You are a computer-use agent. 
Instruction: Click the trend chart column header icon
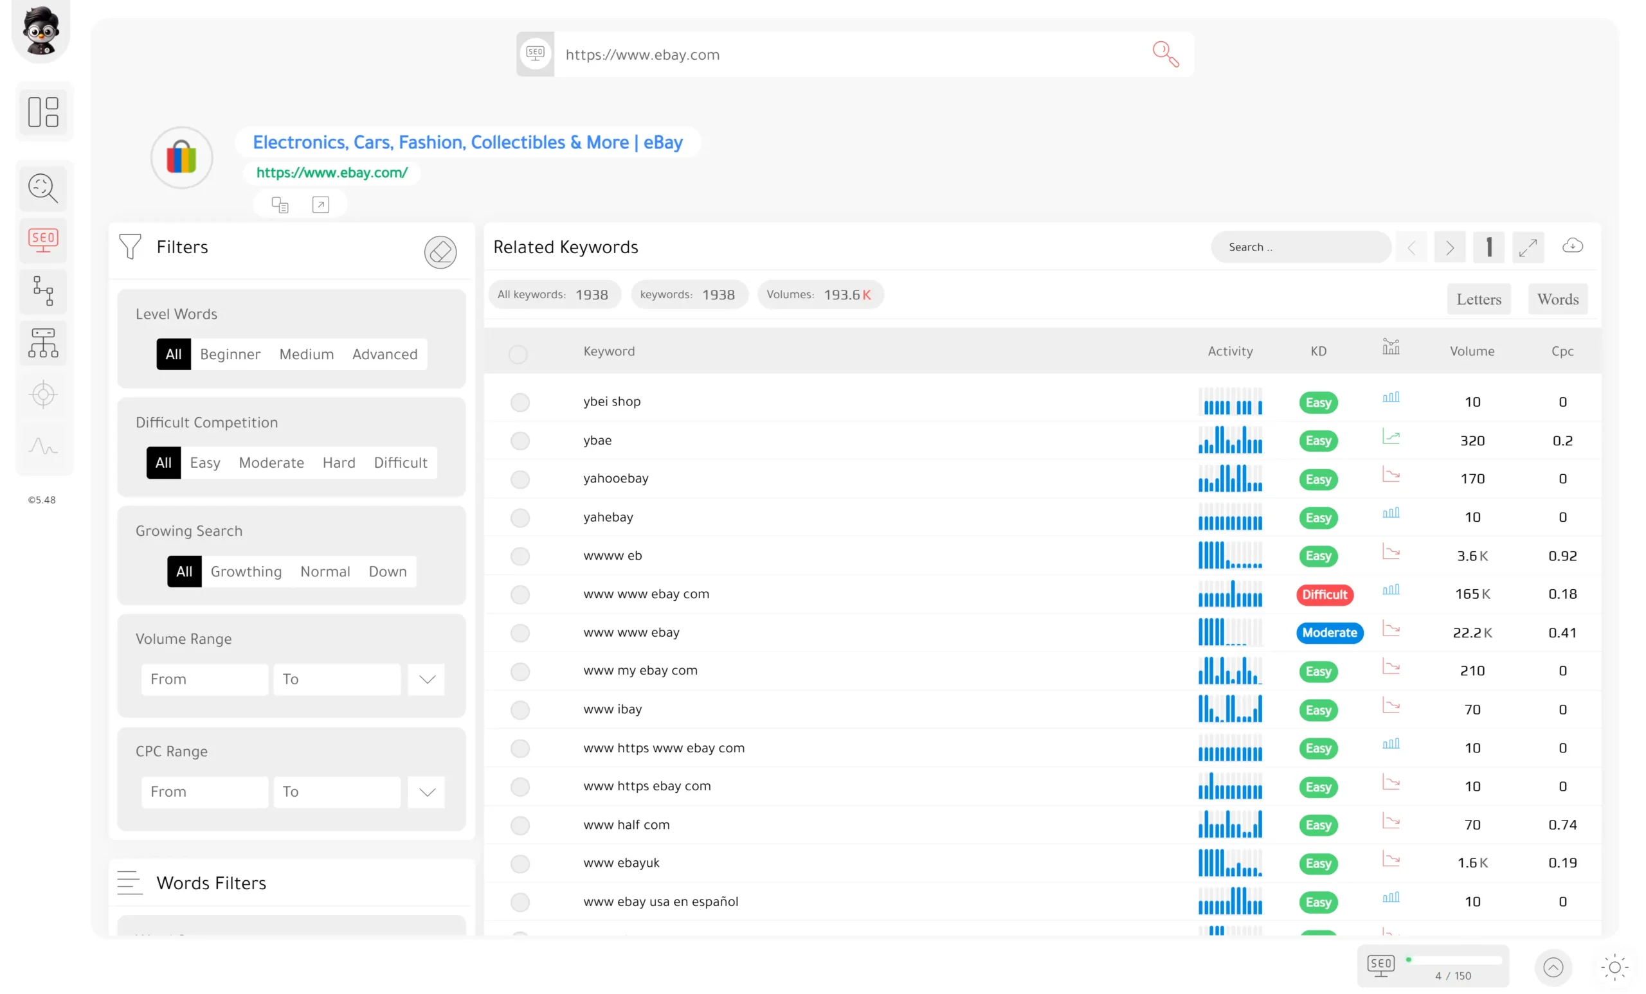[1391, 347]
